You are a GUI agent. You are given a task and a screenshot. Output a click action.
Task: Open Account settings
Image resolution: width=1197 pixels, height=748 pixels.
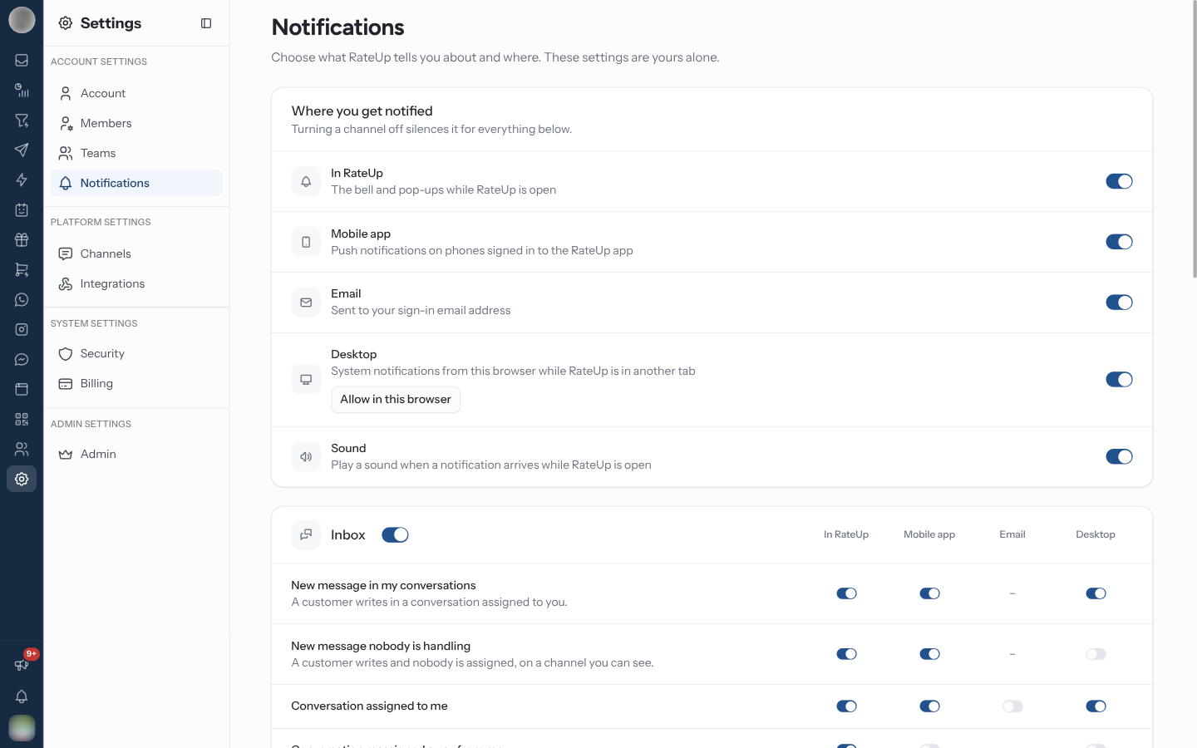[x=136, y=93]
